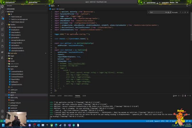Viewport: 192px width, 128px height.
Task: Open the Testing flask view
Action: (x=2, y=41)
